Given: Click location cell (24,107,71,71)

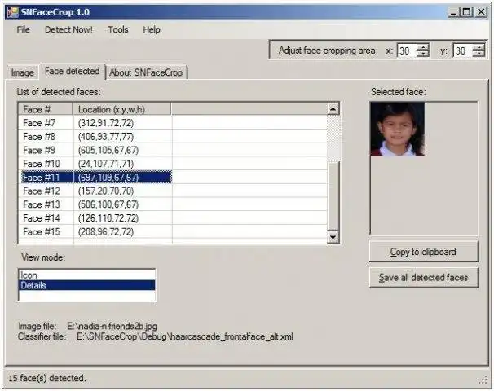Looking at the screenshot, I should (x=106, y=164).
